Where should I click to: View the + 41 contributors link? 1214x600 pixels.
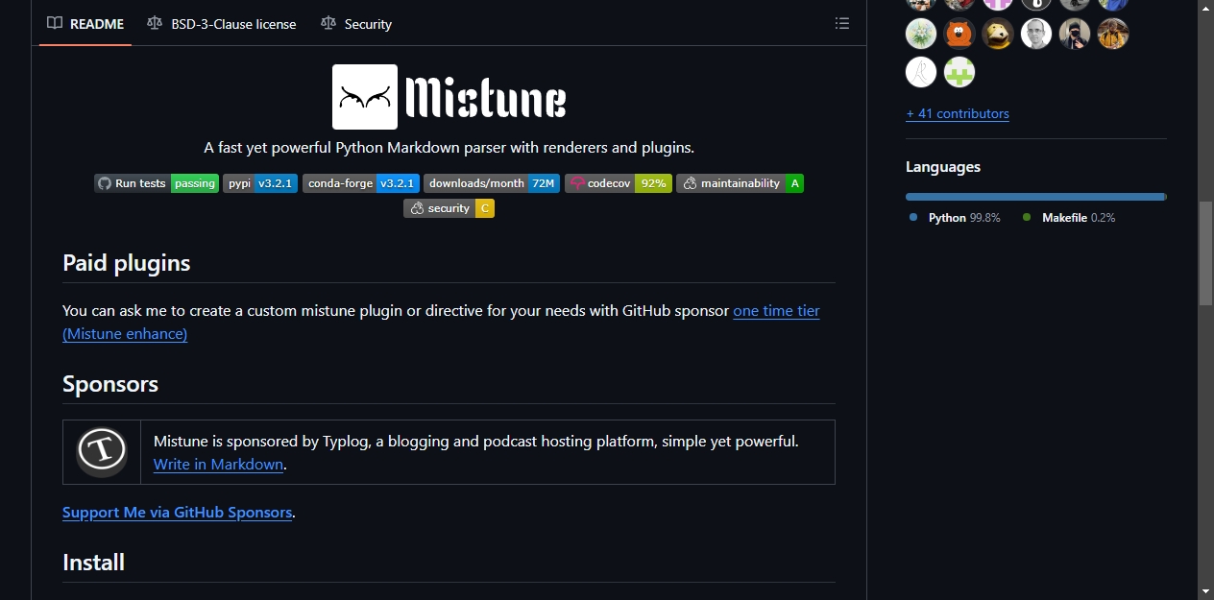click(x=957, y=113)
